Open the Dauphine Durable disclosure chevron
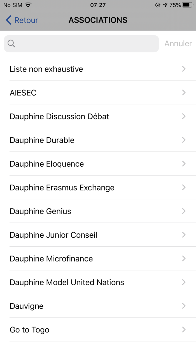This screenshot has height=349, width=196. [x=184, y=140]
